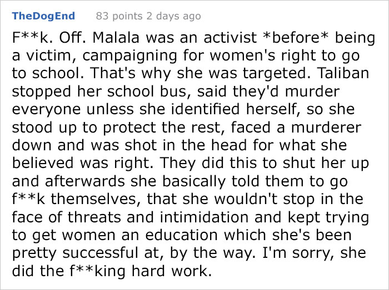Click the word afterwards in the comment
The image size is (389, 290).
pos(84,181)
